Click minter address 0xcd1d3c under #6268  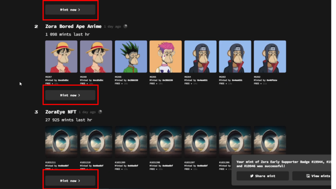98,80
